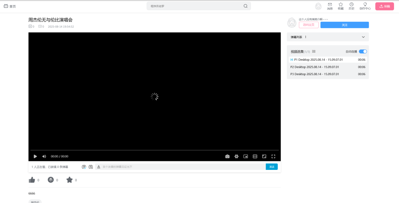Expand the 弹幕列表 panel chevron

[x=363, y=37]
